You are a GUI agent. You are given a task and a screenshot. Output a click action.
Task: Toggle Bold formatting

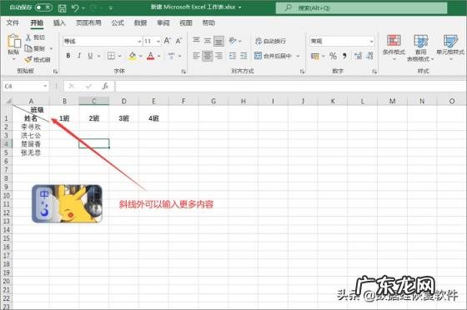(68, 56)
